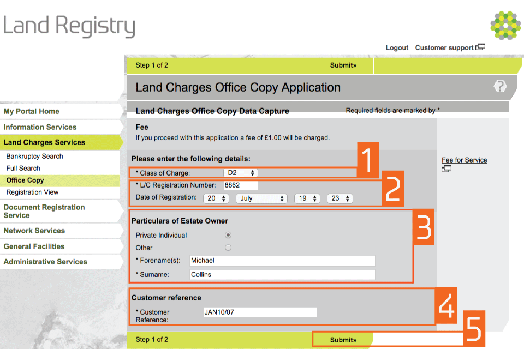Open the year dropdown showing 23
The width and height of the screenshot is (524, 349).
click(340, 198)
